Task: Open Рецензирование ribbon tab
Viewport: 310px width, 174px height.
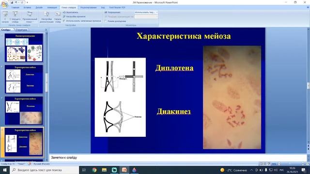Action: pyautogui.click(x=88, y=8)
